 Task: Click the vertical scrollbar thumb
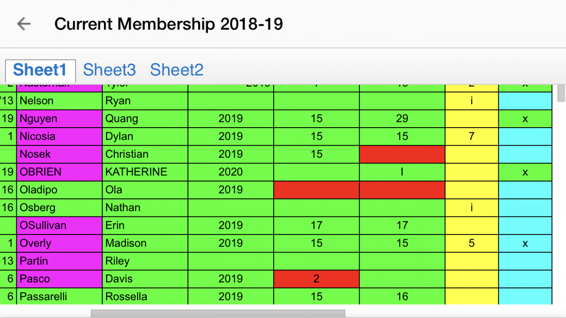pyautogui.click(x=561, y=93)
